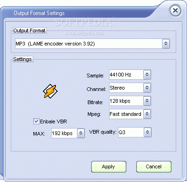
Task: Click the Cancel button
Action: pos(154,167)
